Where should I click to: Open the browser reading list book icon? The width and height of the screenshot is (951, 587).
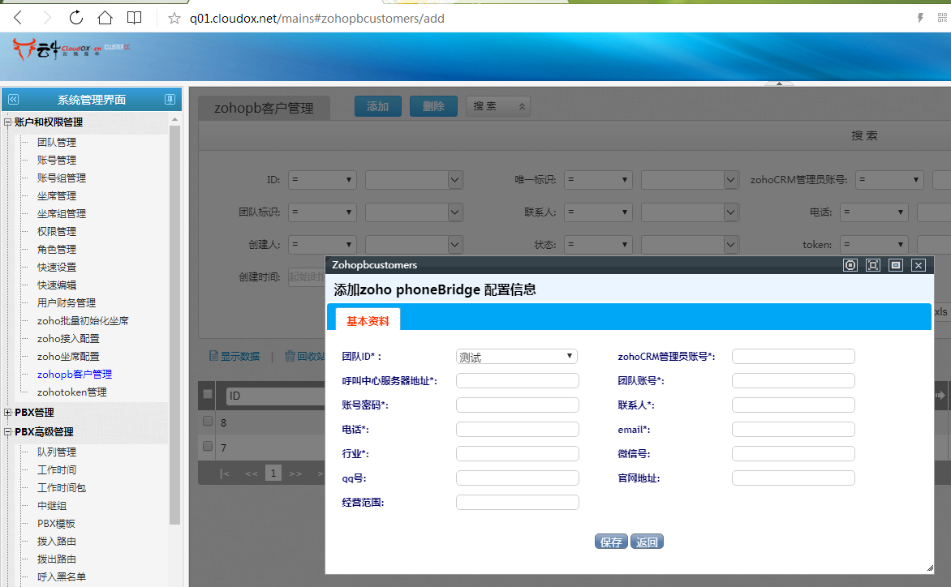tap(134, 18)
